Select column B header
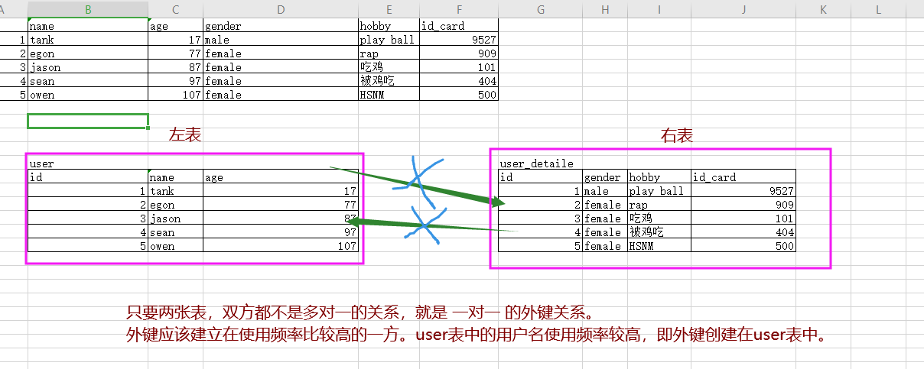Image resolution: width=924 pixels, height=369 pixels. 88,9
